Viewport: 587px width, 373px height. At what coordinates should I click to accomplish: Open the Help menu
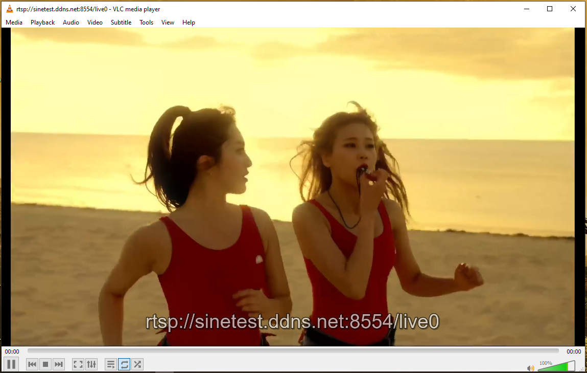pos(189,23)
